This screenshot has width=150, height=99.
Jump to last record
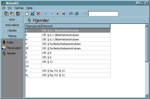(x=64, y=14)
